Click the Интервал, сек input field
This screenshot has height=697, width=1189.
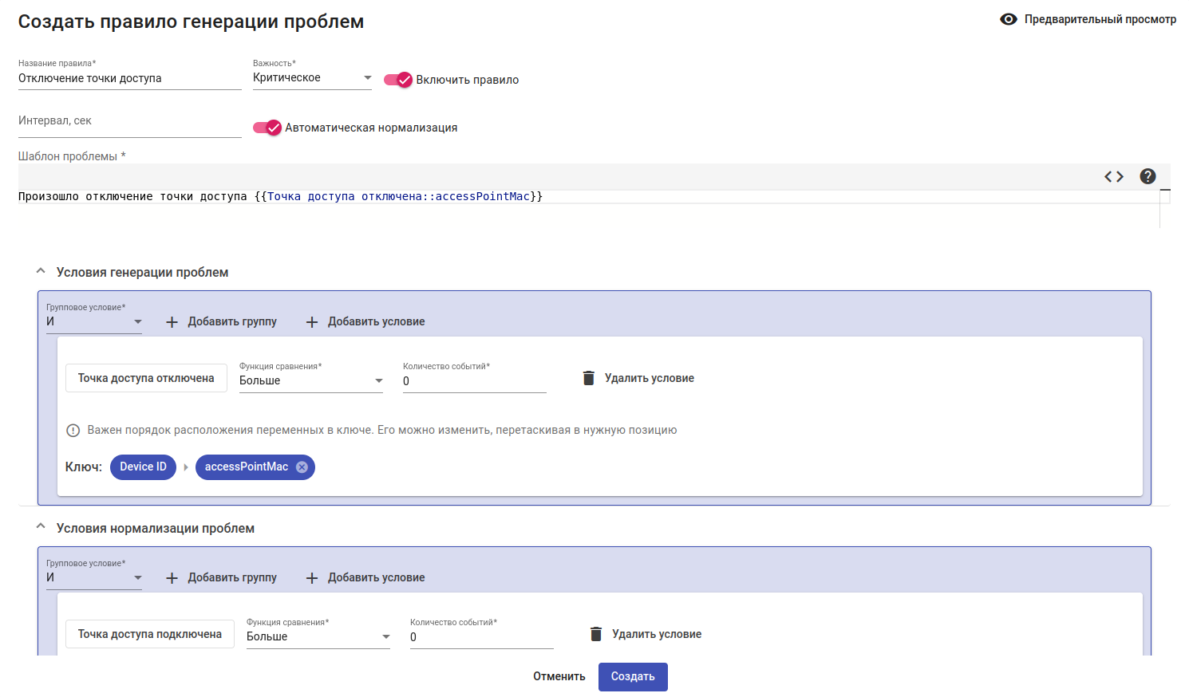(129, 122)
